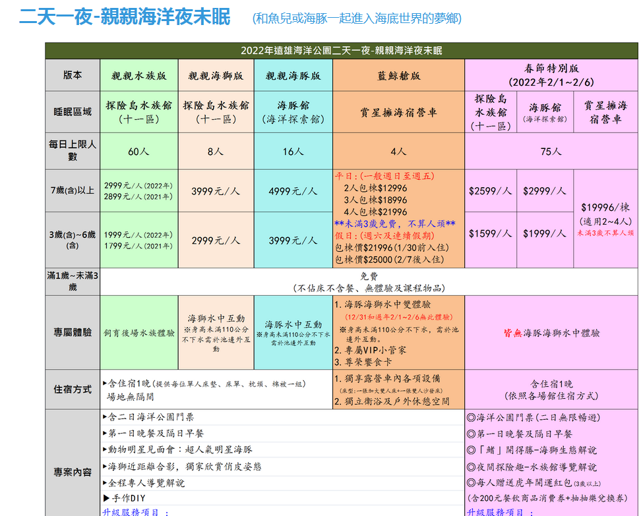Click the 4999元/人 price cell

293,191
